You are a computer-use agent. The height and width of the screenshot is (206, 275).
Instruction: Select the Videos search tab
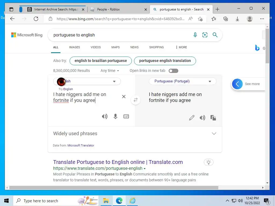pyautogui.click(x=96, y=47)
